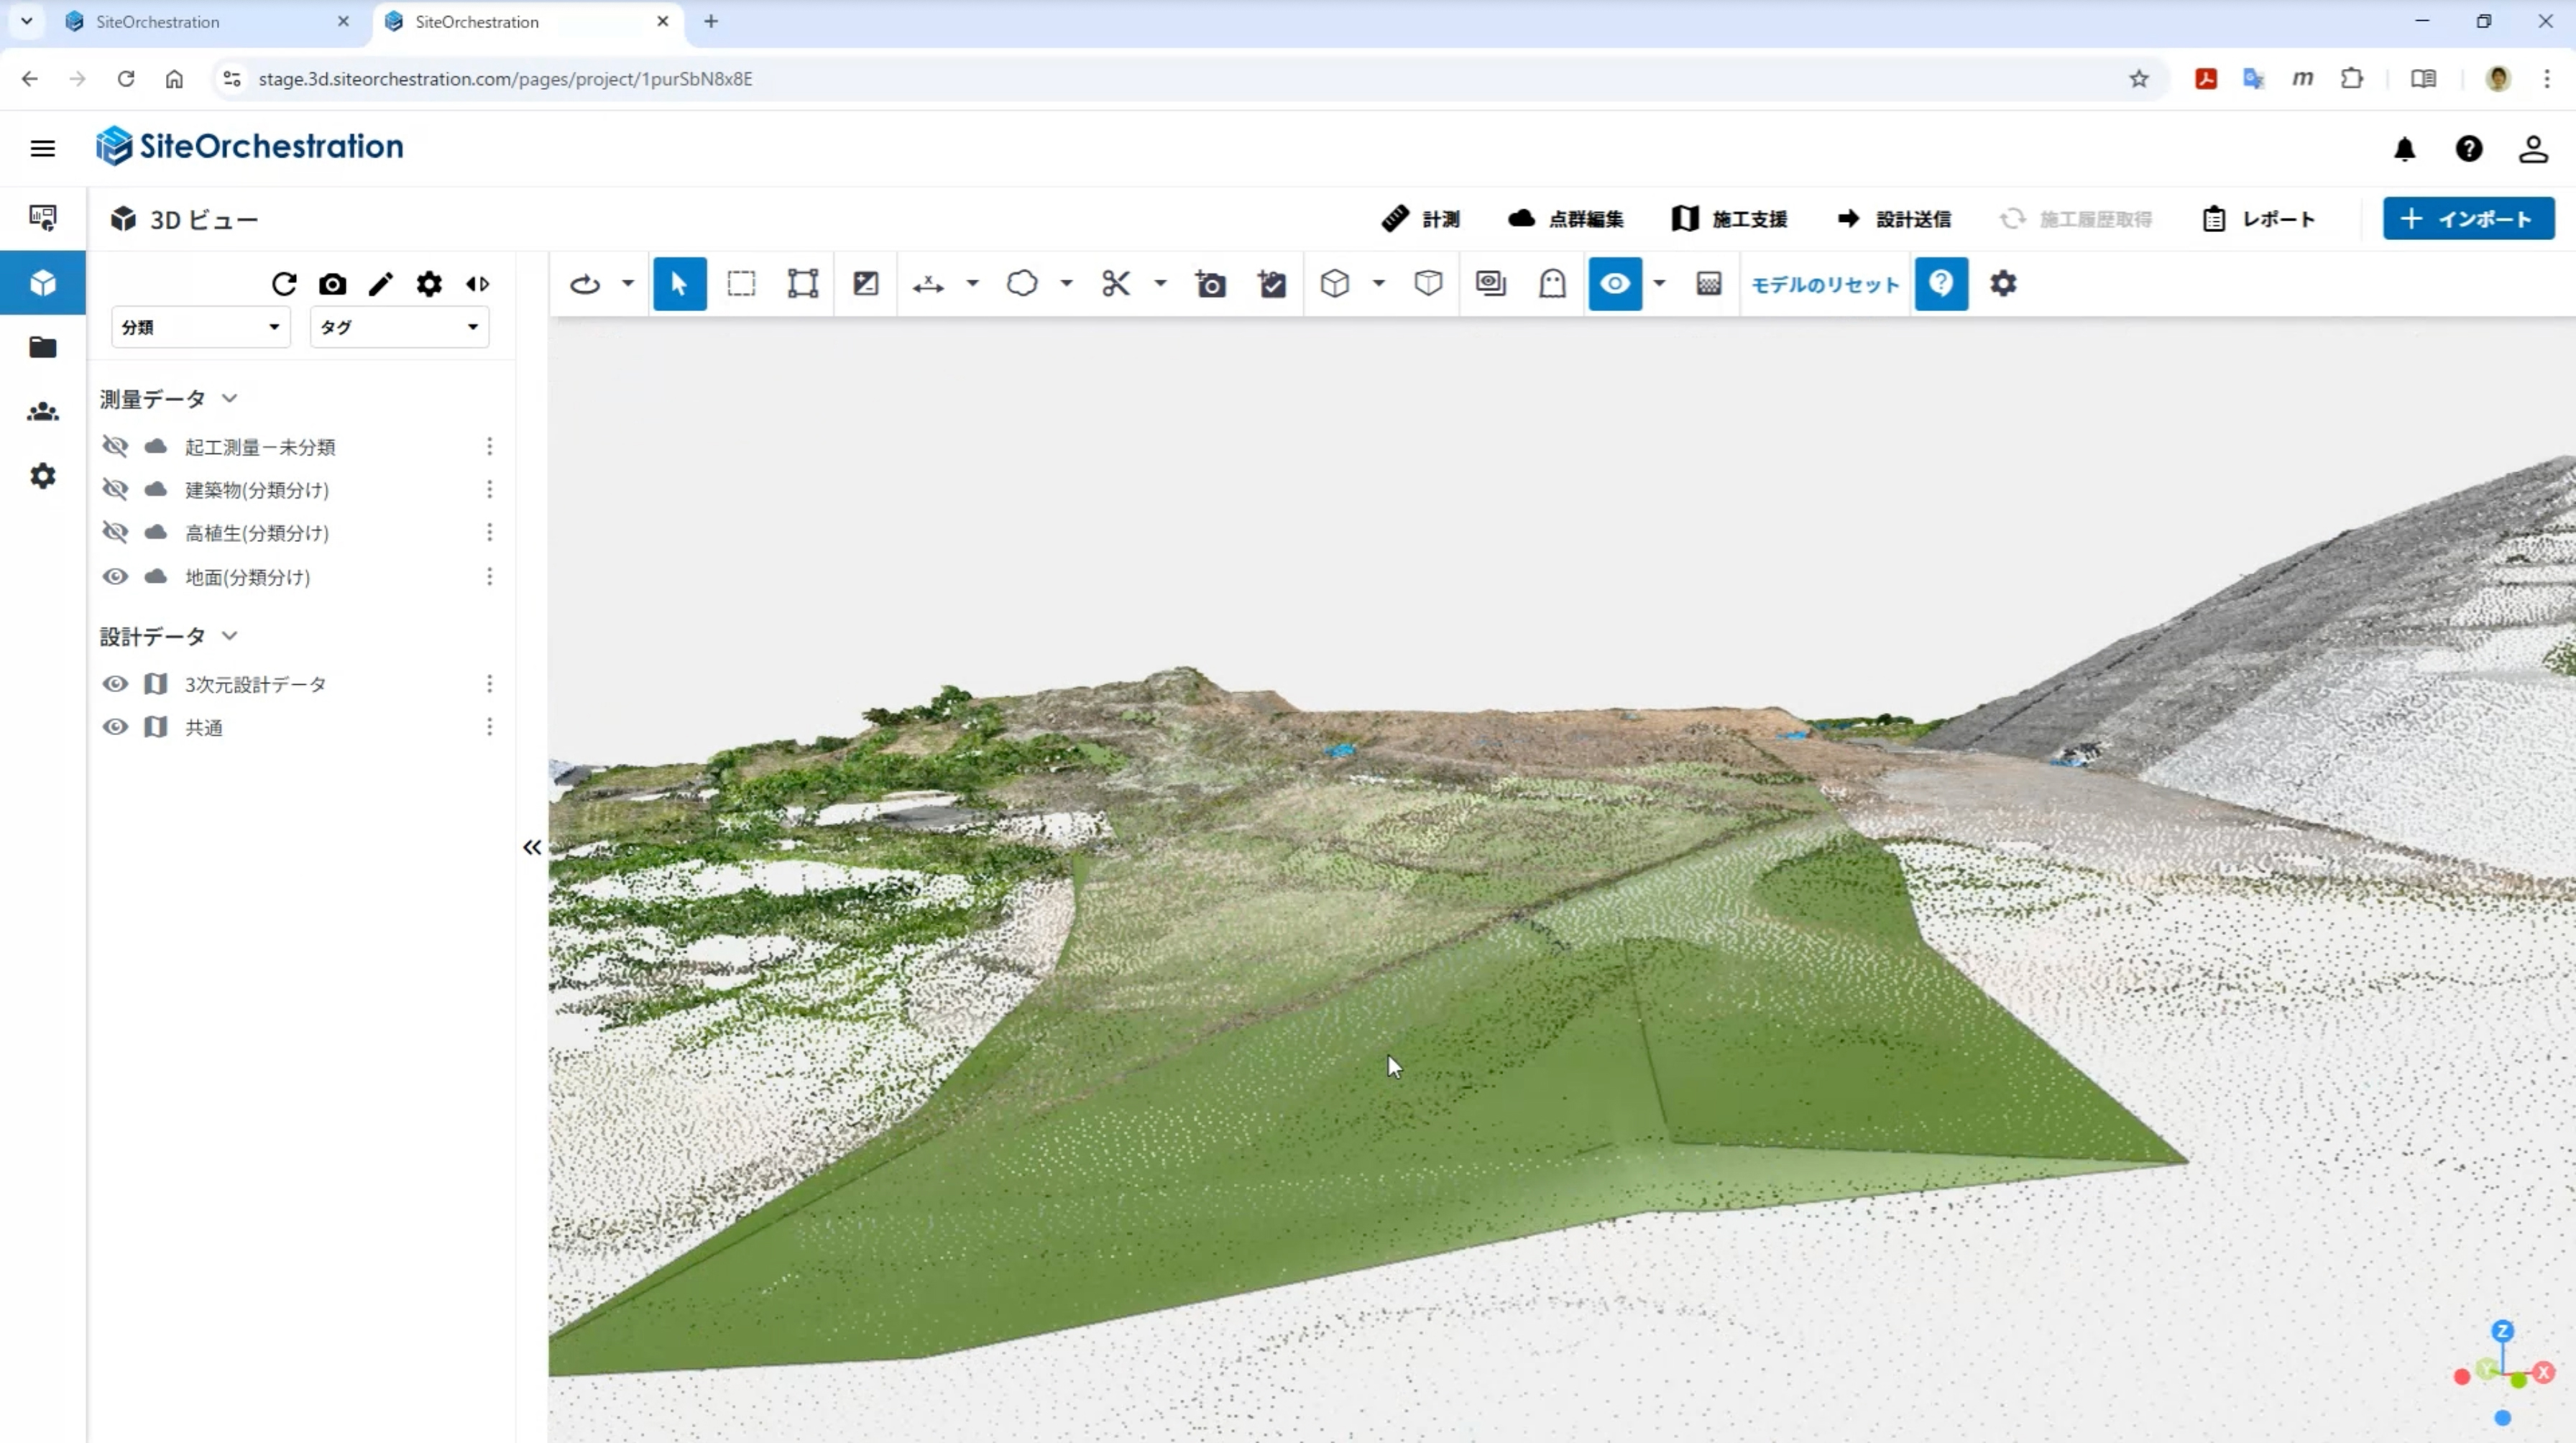The width and height of the screenshot is (2576, 1443).
Task: Show the 起工測量ー未分類 point cloud
Action: [x=115, y=446]
